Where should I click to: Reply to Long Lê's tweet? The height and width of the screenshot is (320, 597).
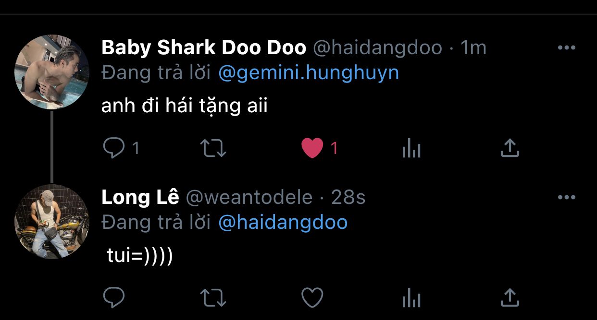(x=114, y=298)
